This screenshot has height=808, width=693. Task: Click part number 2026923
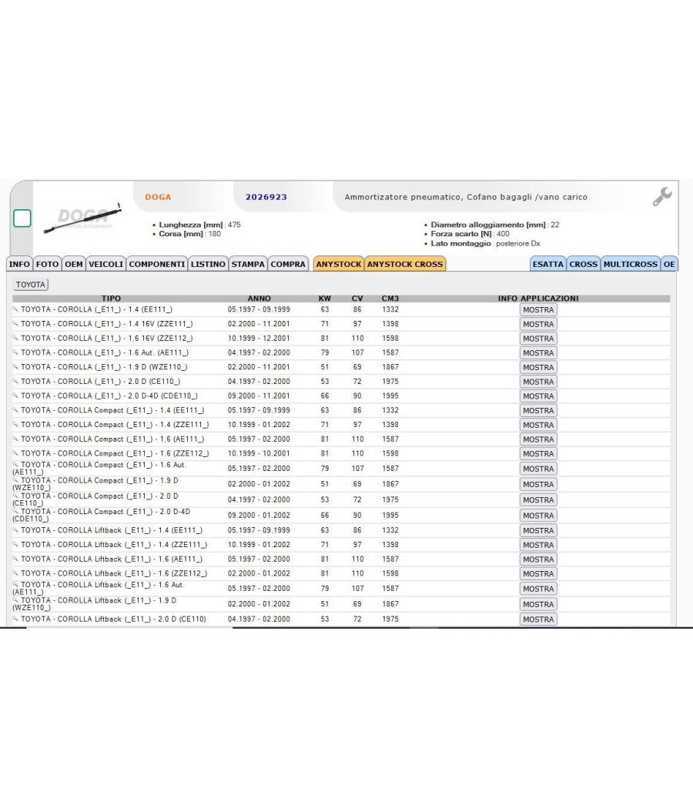tap(266, 197)
